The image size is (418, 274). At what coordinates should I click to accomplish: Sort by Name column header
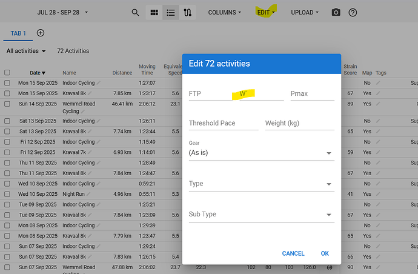[x=69, y=73]
